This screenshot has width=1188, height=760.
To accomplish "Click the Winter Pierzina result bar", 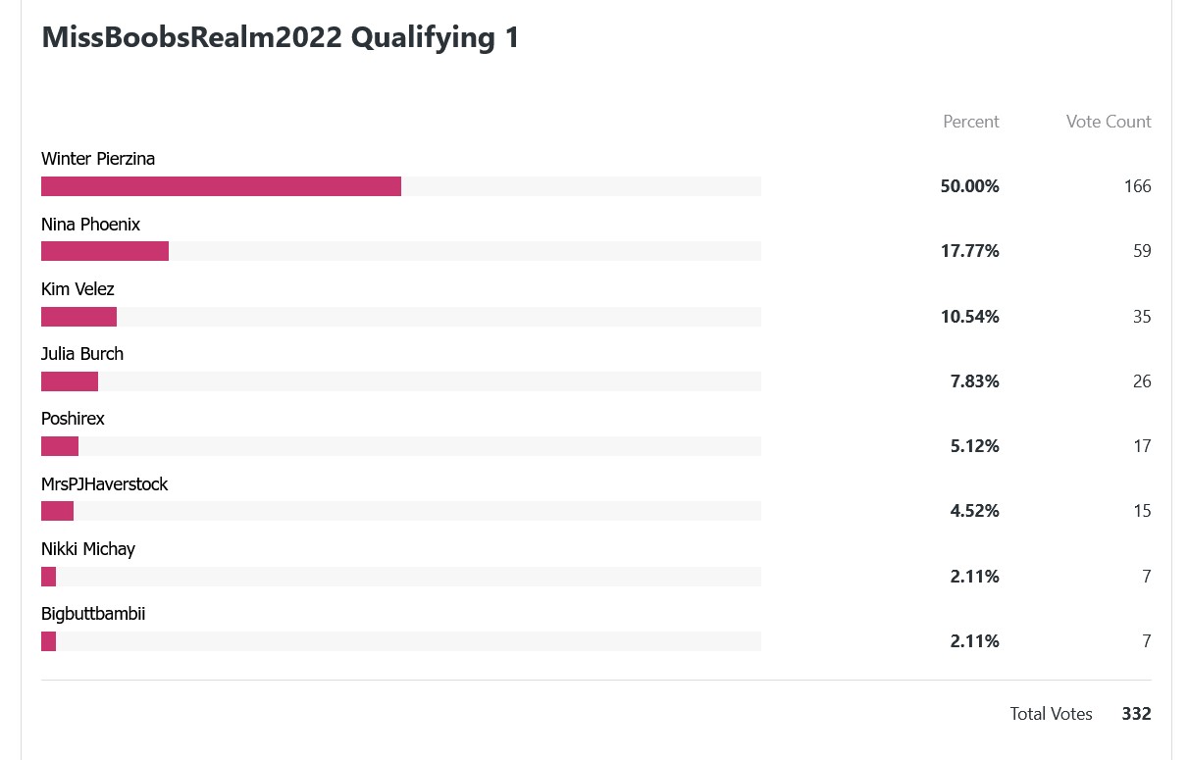I will 401,186.
